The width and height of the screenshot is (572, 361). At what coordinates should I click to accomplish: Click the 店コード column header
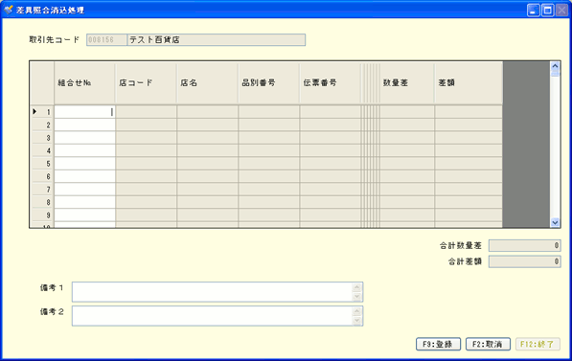(x=146, y=82)
